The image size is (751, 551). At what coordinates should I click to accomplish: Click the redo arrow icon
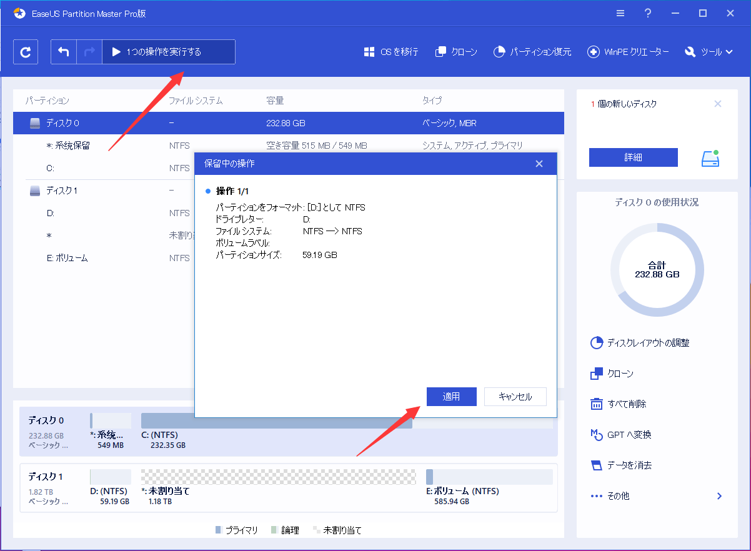point(89,52)
